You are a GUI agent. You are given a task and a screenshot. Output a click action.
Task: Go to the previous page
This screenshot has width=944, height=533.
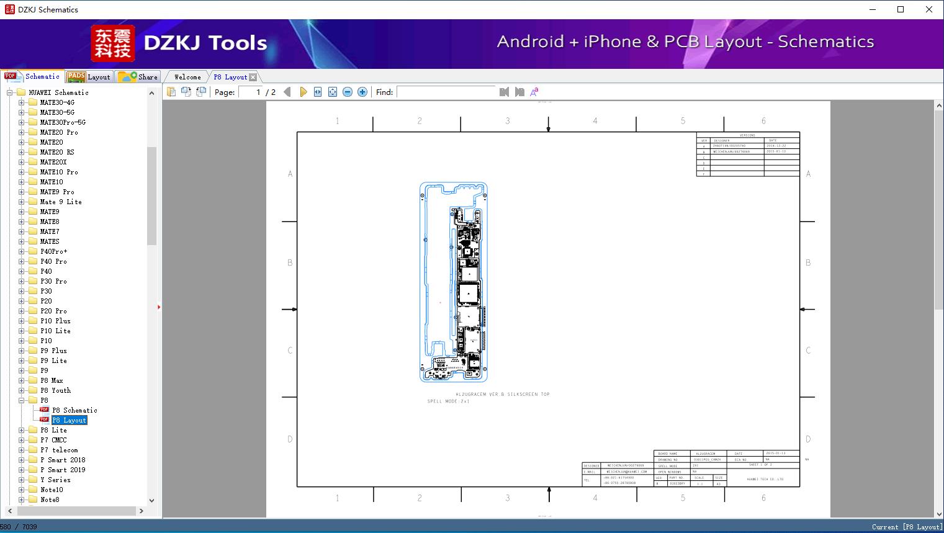pyautogui.click(x=287, y=92)
